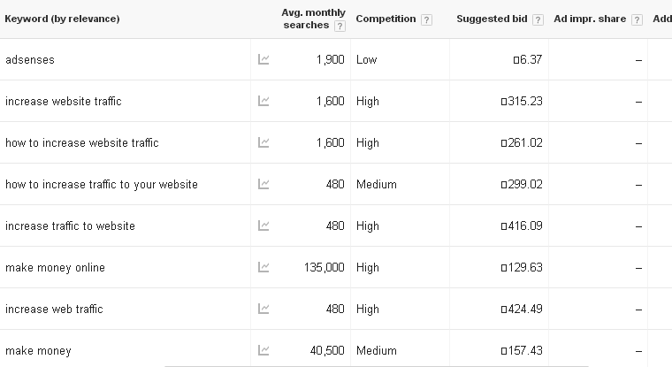
Task: Show search trend chart for increase website traffic
Action: click(263, 101)
